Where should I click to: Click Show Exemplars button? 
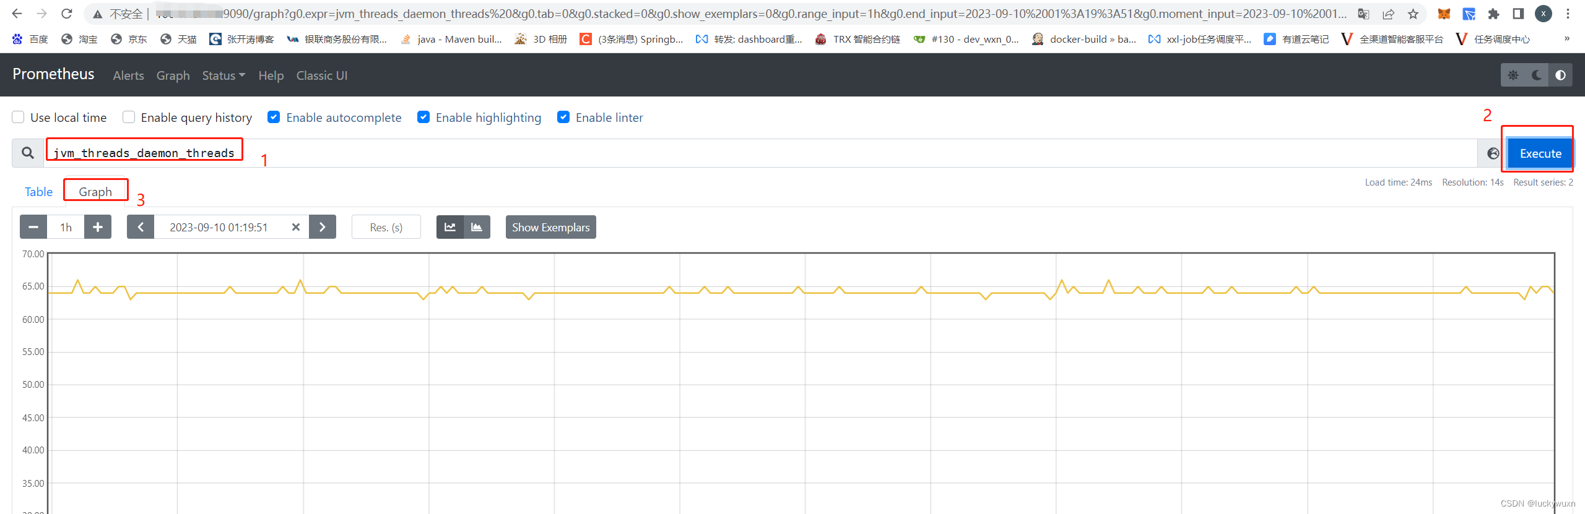click(550, 227)
